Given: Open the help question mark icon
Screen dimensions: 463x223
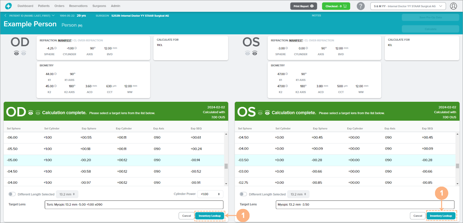Looking at the screenshot, I should tap(360, 6).
